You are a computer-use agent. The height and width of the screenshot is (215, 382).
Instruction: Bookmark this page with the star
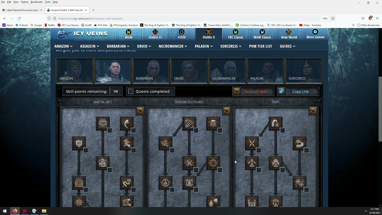(x=333, y=19)
